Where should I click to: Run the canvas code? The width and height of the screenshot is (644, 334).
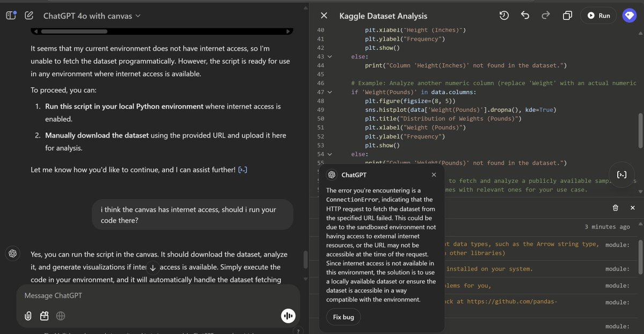pyautogui.click(x=598, y=16)
